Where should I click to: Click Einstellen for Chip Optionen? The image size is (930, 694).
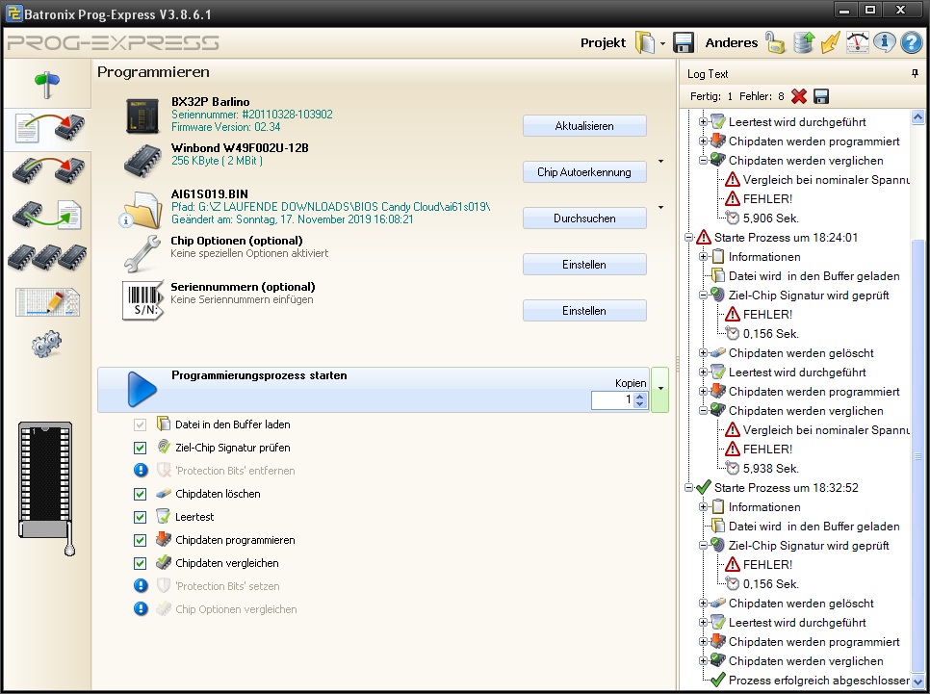(584, 265)
